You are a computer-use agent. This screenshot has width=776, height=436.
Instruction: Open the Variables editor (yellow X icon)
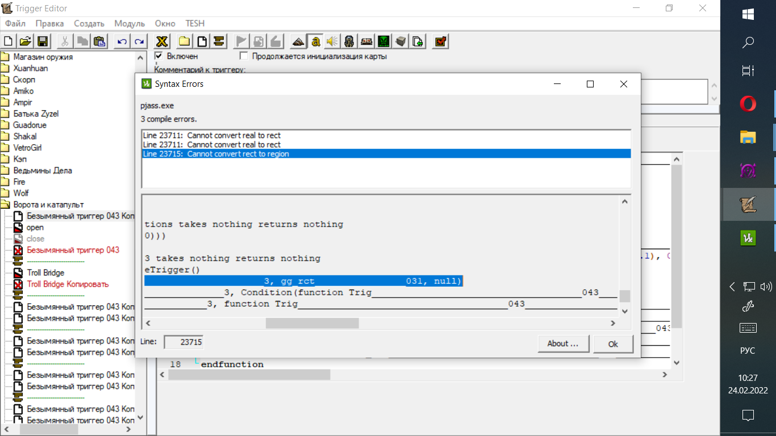[x=162, y=41]
